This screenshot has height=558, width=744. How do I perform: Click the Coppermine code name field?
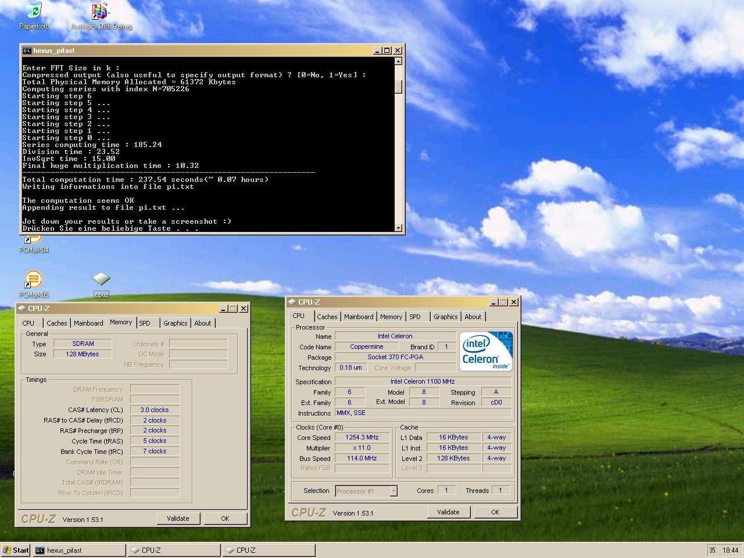coord(367,346)
